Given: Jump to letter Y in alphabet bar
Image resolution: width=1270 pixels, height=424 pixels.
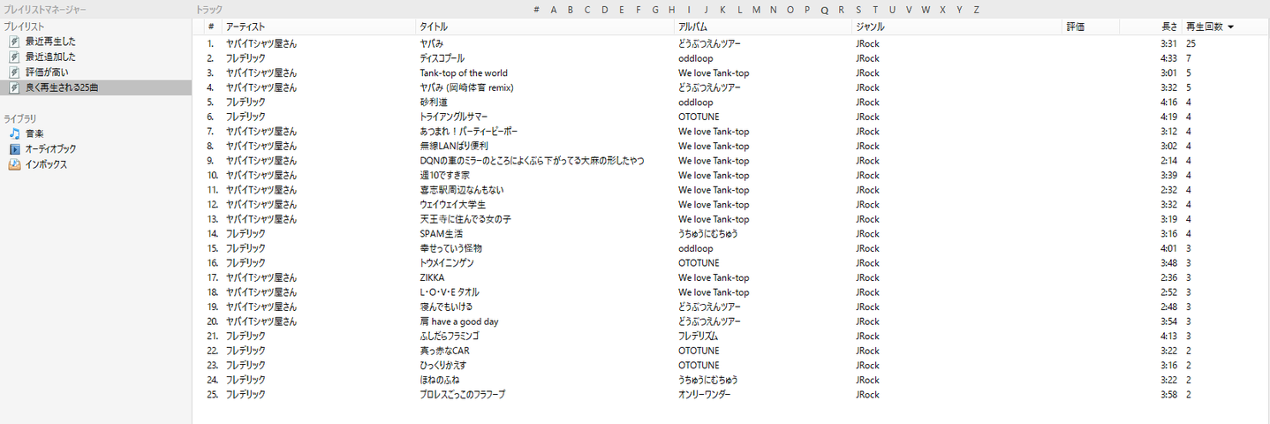Looking at the screenshot, I should point(959,10).
